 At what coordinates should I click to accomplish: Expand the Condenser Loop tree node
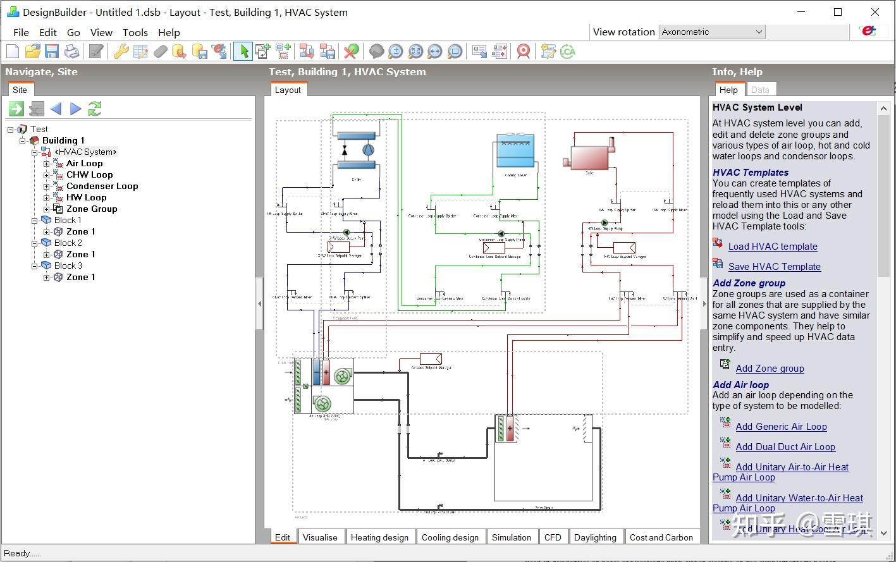tap(46, 186)
